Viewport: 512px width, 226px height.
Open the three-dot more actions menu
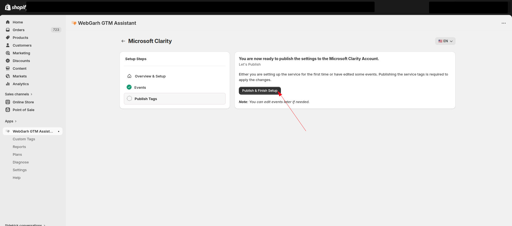click(x=504, y=23)
